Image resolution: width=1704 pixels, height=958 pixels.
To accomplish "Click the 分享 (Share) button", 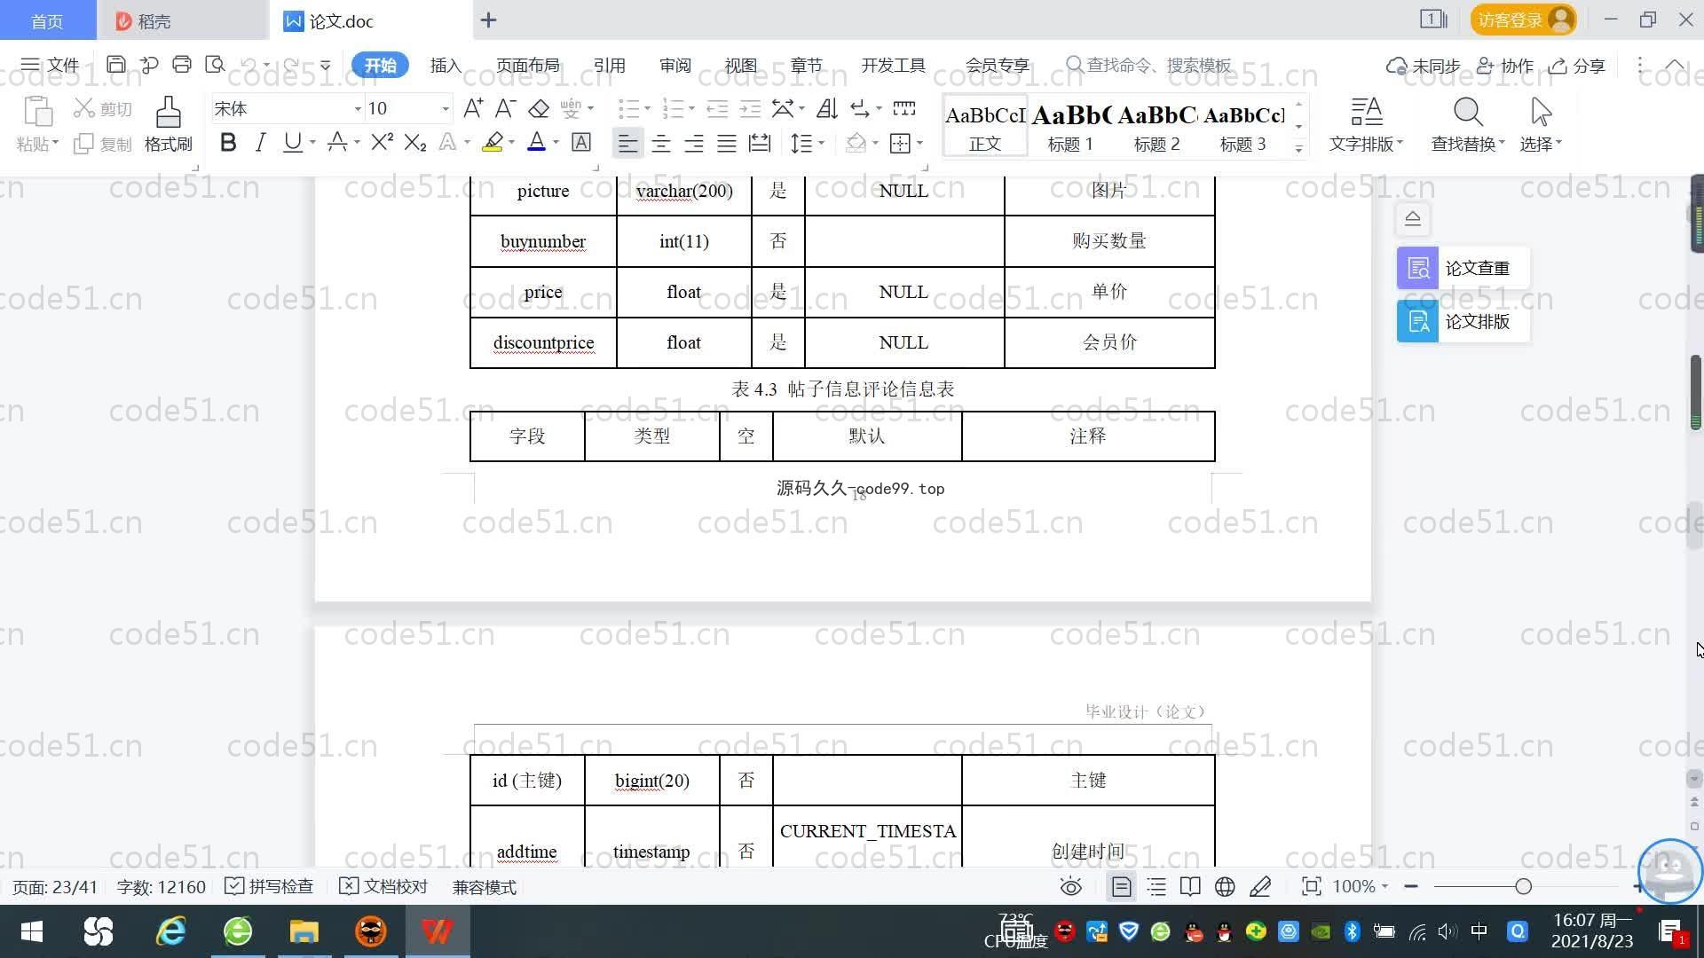I will [1577, 65].
